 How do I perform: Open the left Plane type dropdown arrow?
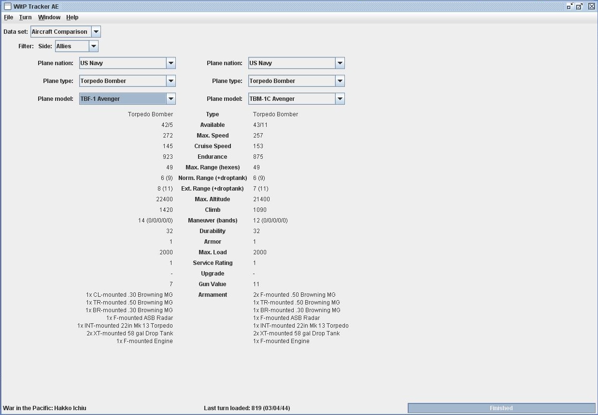[171, 81]
